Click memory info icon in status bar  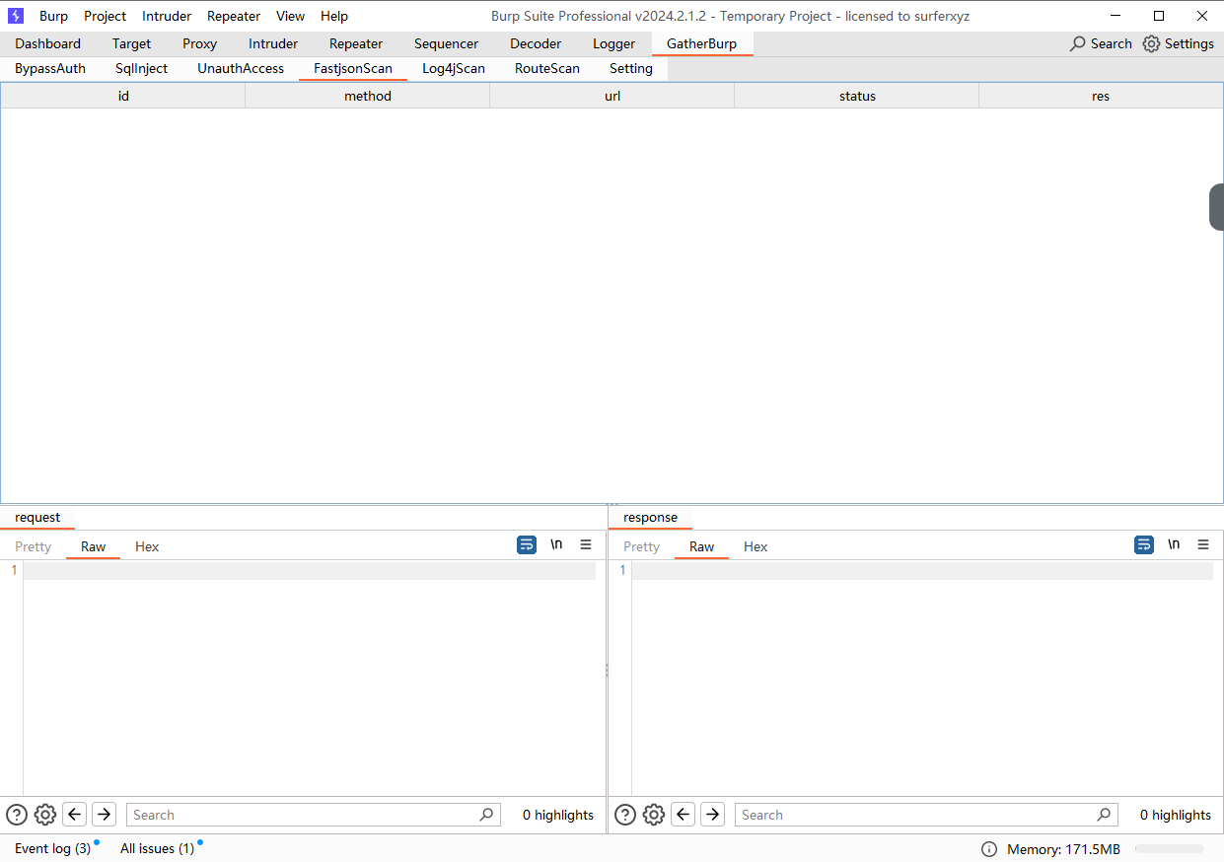[989, 849]
